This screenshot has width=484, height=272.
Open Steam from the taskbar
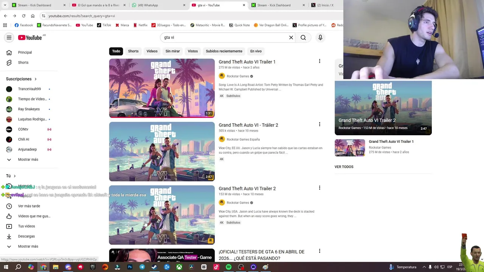coord(154,267)
